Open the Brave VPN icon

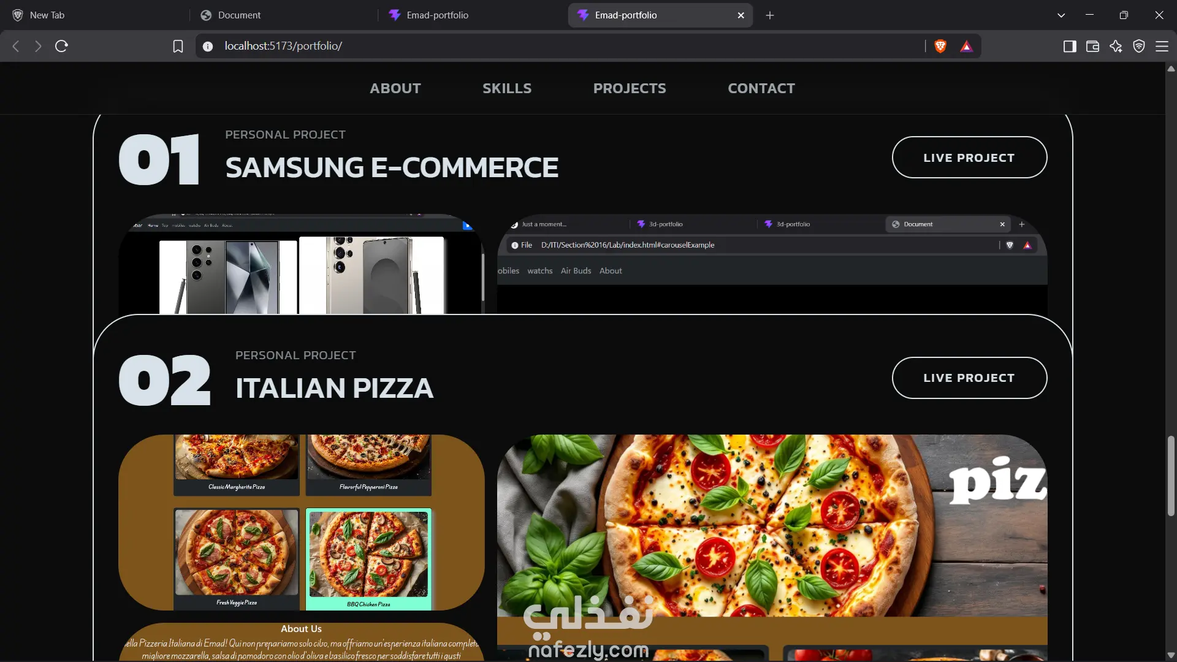1139,46
